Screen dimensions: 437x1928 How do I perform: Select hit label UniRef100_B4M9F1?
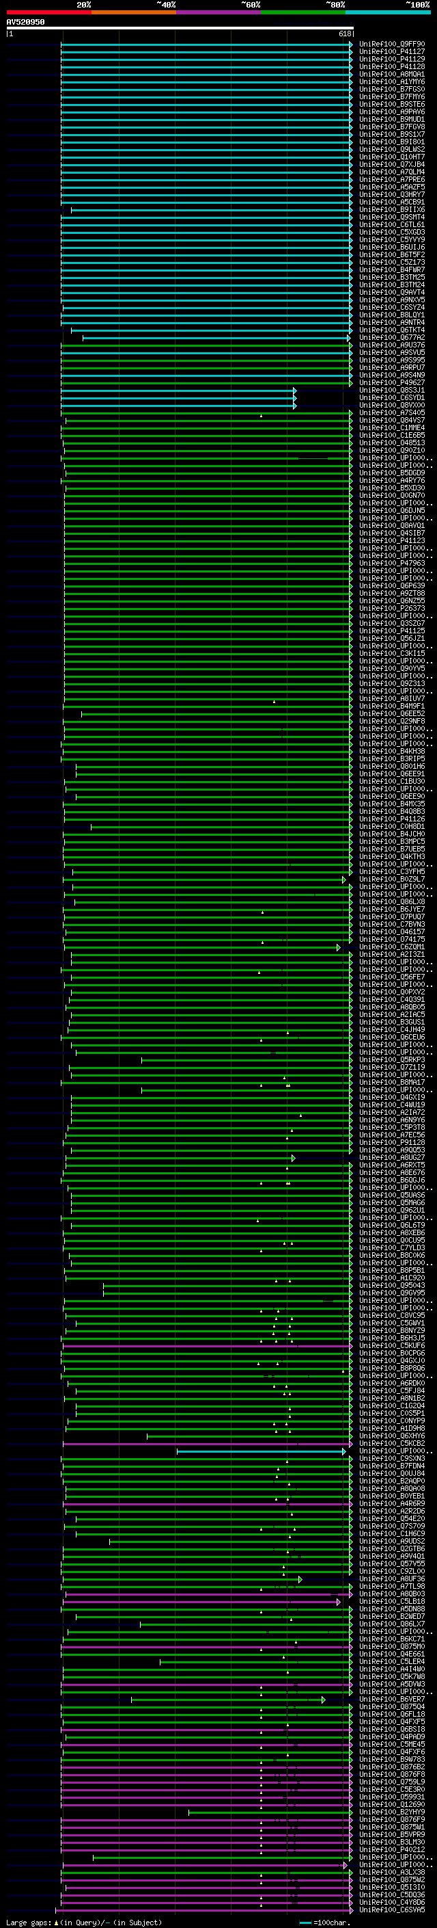coord(392,706)
